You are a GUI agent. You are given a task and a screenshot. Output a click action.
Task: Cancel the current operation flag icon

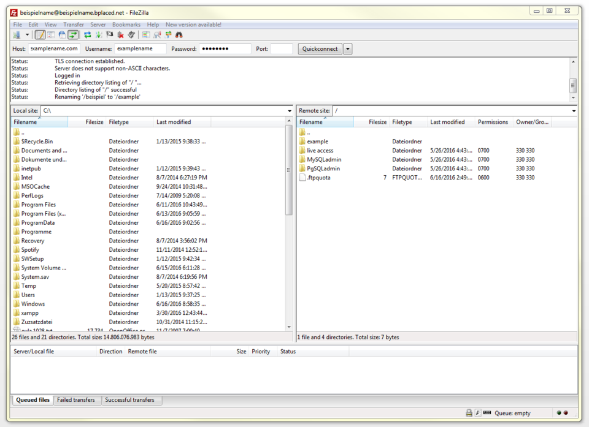(x=110, y=35)
